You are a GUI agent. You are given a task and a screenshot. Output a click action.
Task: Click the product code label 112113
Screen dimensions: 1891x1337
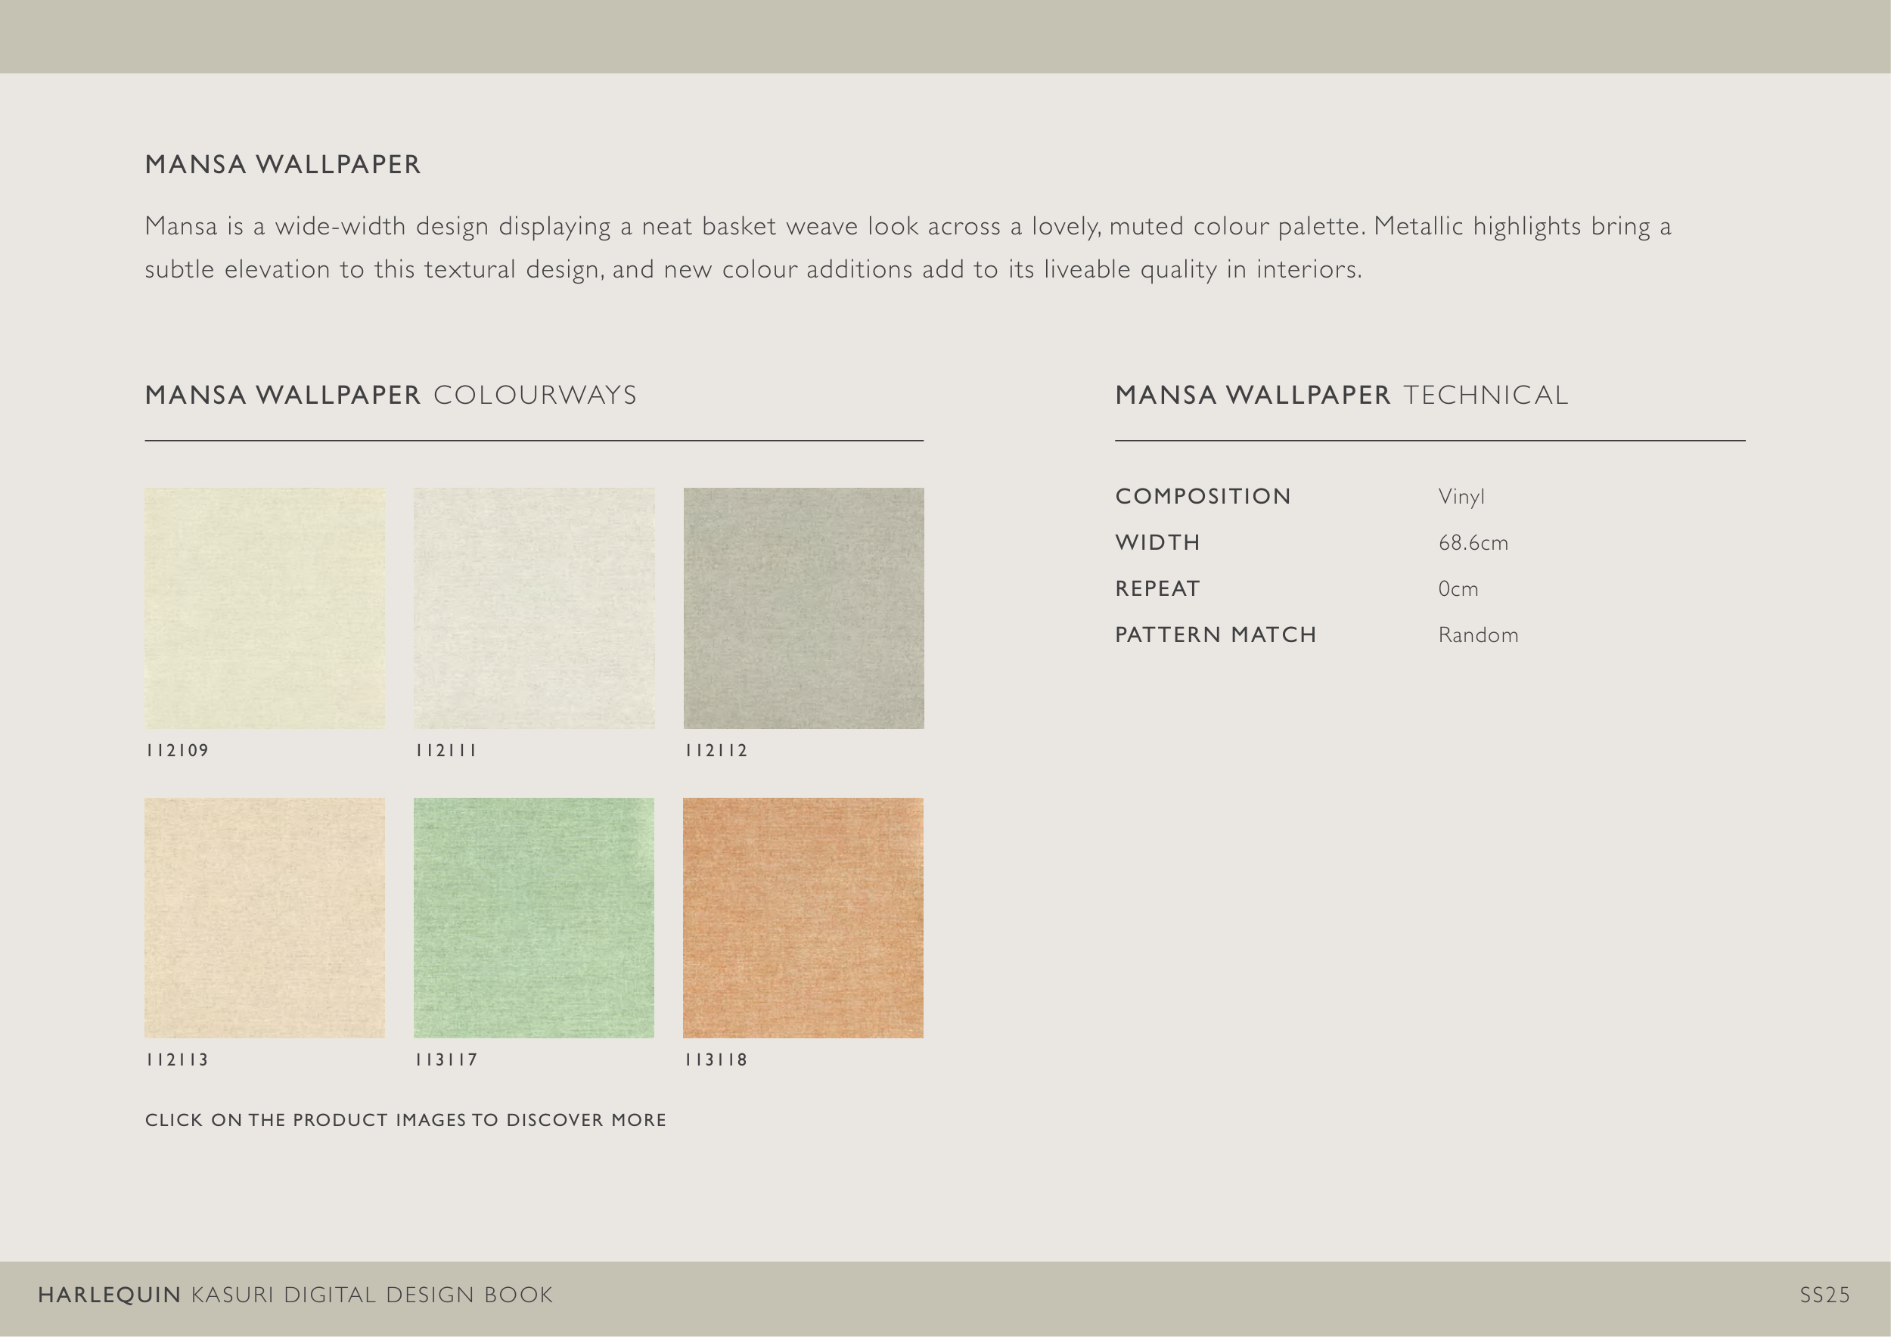[177, 1059]
